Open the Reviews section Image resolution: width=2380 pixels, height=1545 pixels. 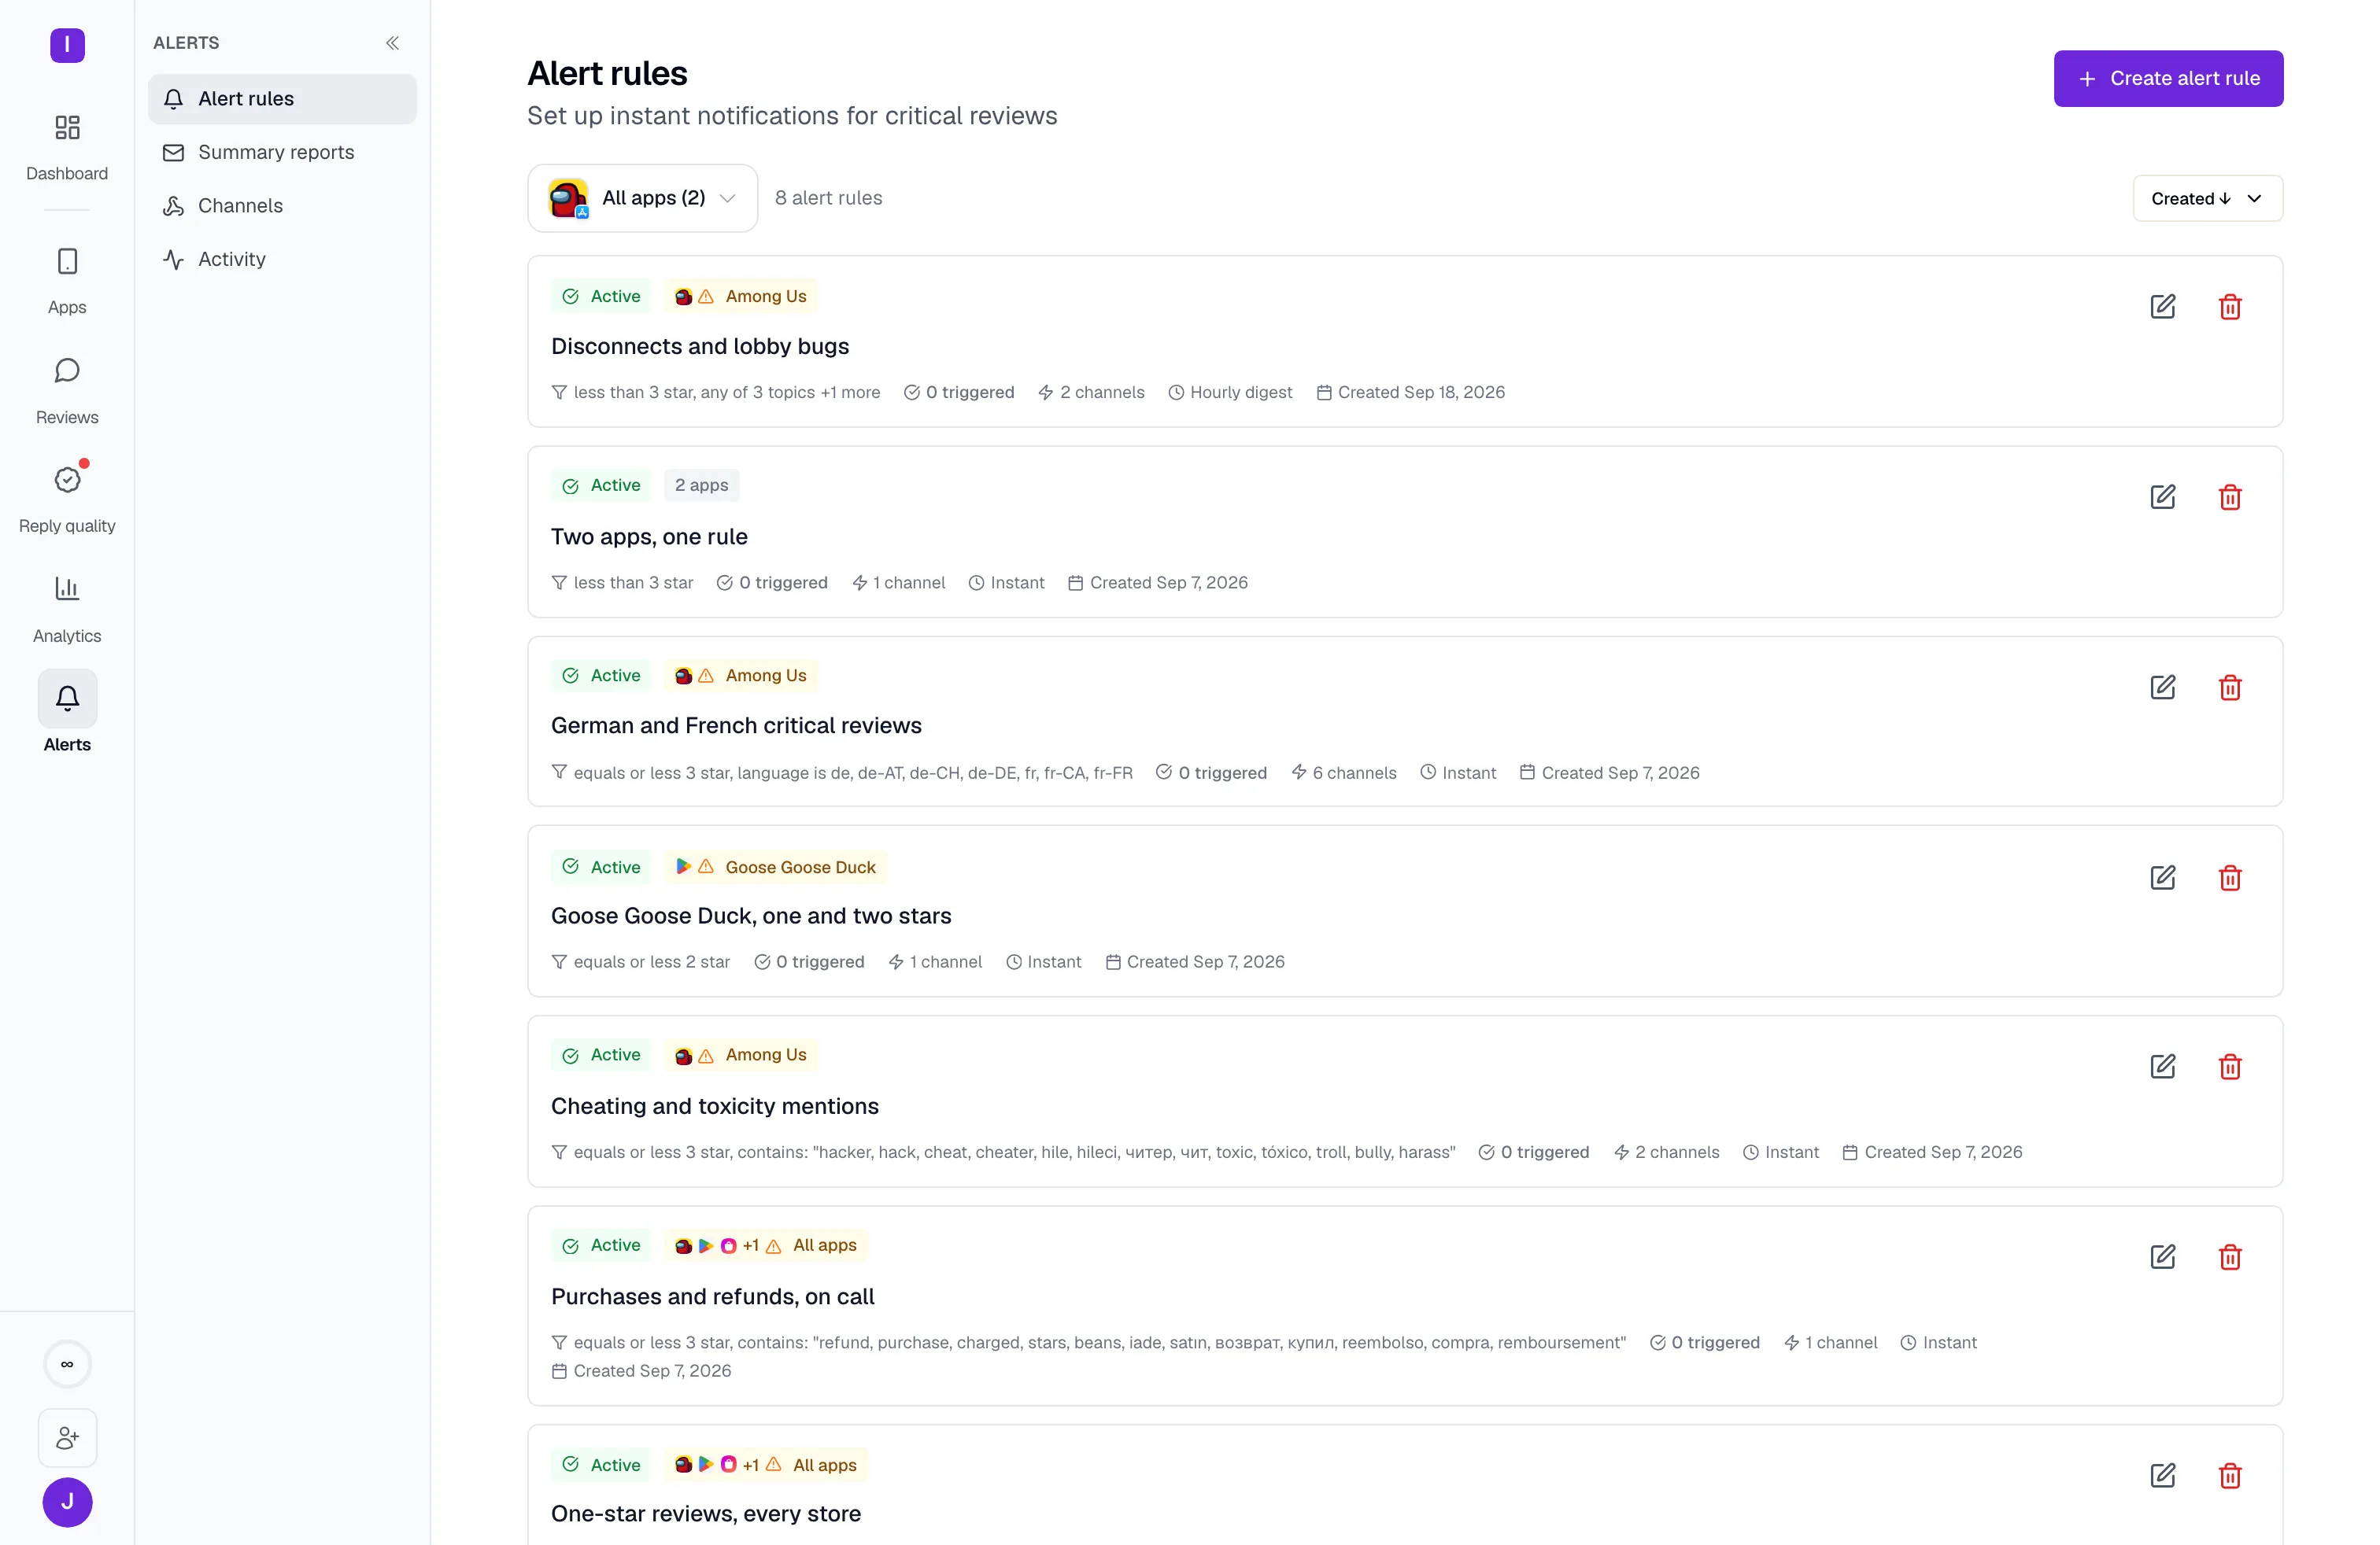tap(67, 391)
